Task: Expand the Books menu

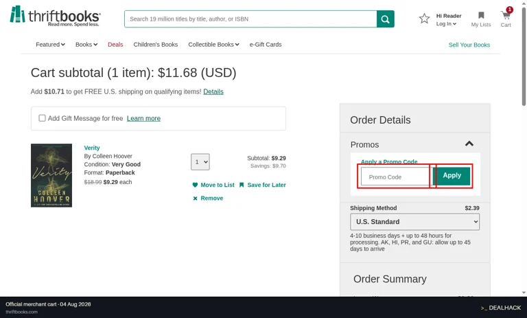Action: (86, 45)
